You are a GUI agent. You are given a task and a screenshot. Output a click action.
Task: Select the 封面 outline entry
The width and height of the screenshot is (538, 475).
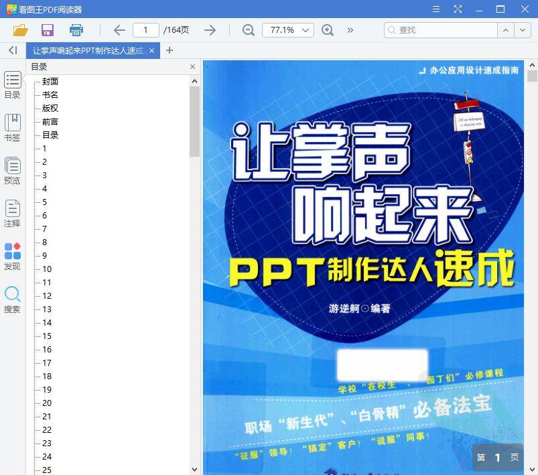(x=50, y=81)
